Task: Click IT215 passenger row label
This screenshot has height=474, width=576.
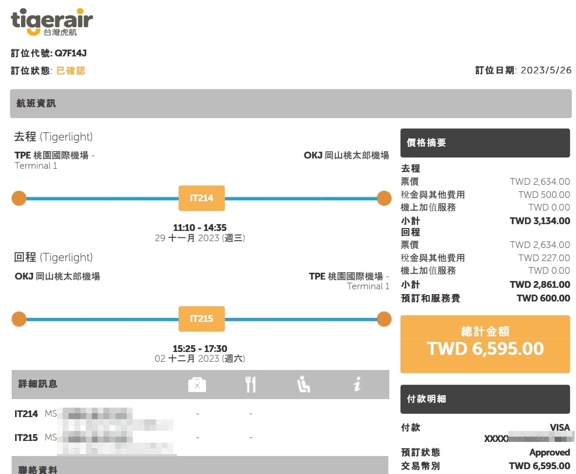Action: [26, 438]
